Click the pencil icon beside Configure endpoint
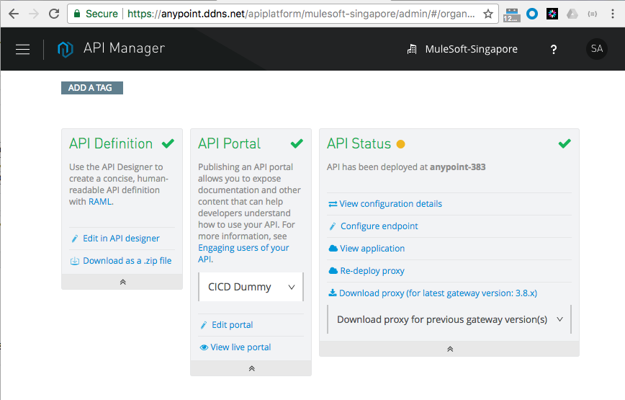 point(333,226)
